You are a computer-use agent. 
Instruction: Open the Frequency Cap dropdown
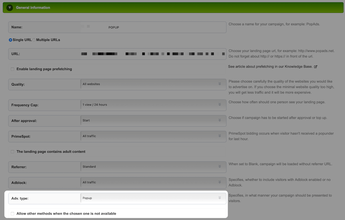tap(153, 105)
